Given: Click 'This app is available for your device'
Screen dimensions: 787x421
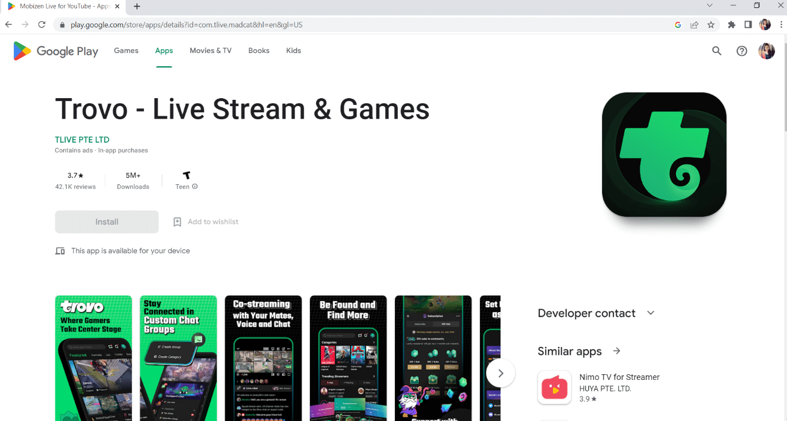Looking at the screenshot, I should click(x=131, y=251).
